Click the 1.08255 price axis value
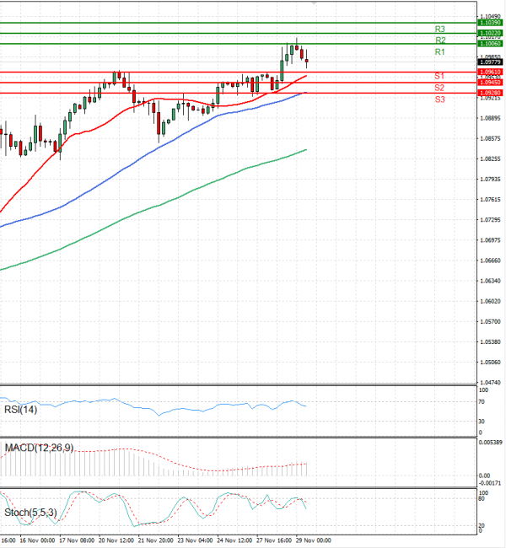The height and width of the screenshot is (548, 506). point(490,159)
